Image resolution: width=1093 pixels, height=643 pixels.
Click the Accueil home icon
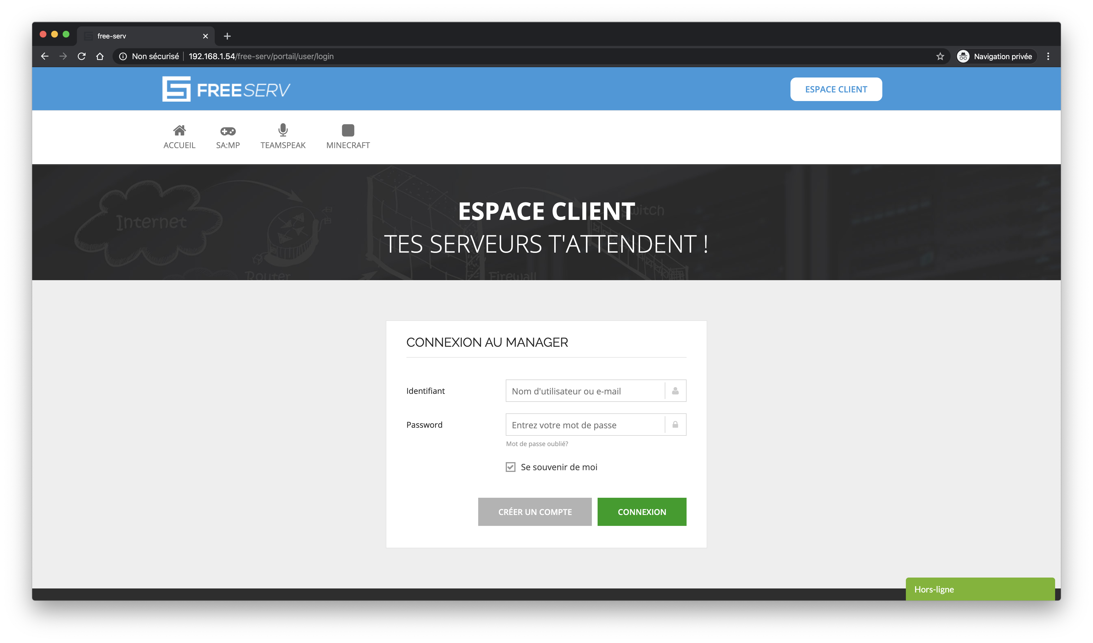179,130
